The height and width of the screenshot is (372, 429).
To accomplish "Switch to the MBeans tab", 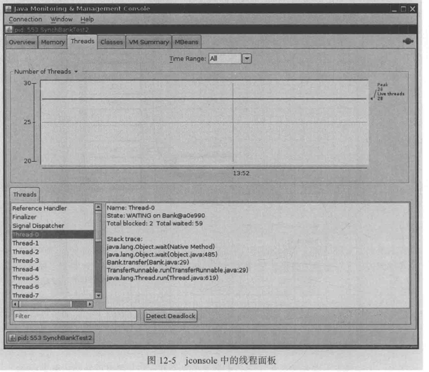I will pos(186,42).
